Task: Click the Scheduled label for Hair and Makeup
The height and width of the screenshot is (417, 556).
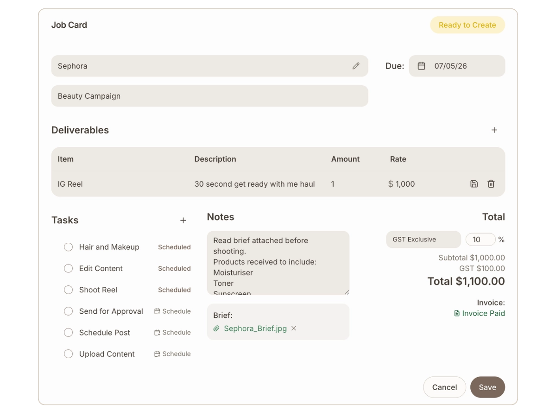Action: [x=174, y=247]
